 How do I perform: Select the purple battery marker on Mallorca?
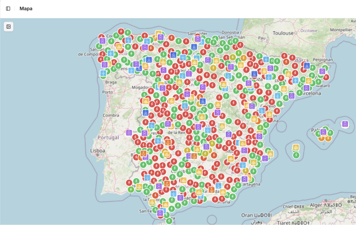coord(323,132)
